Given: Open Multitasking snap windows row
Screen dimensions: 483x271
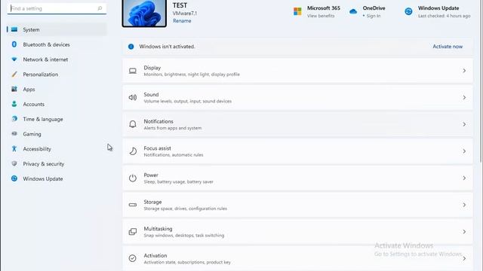Looking at the screenshot, I should tap(297, 232).
